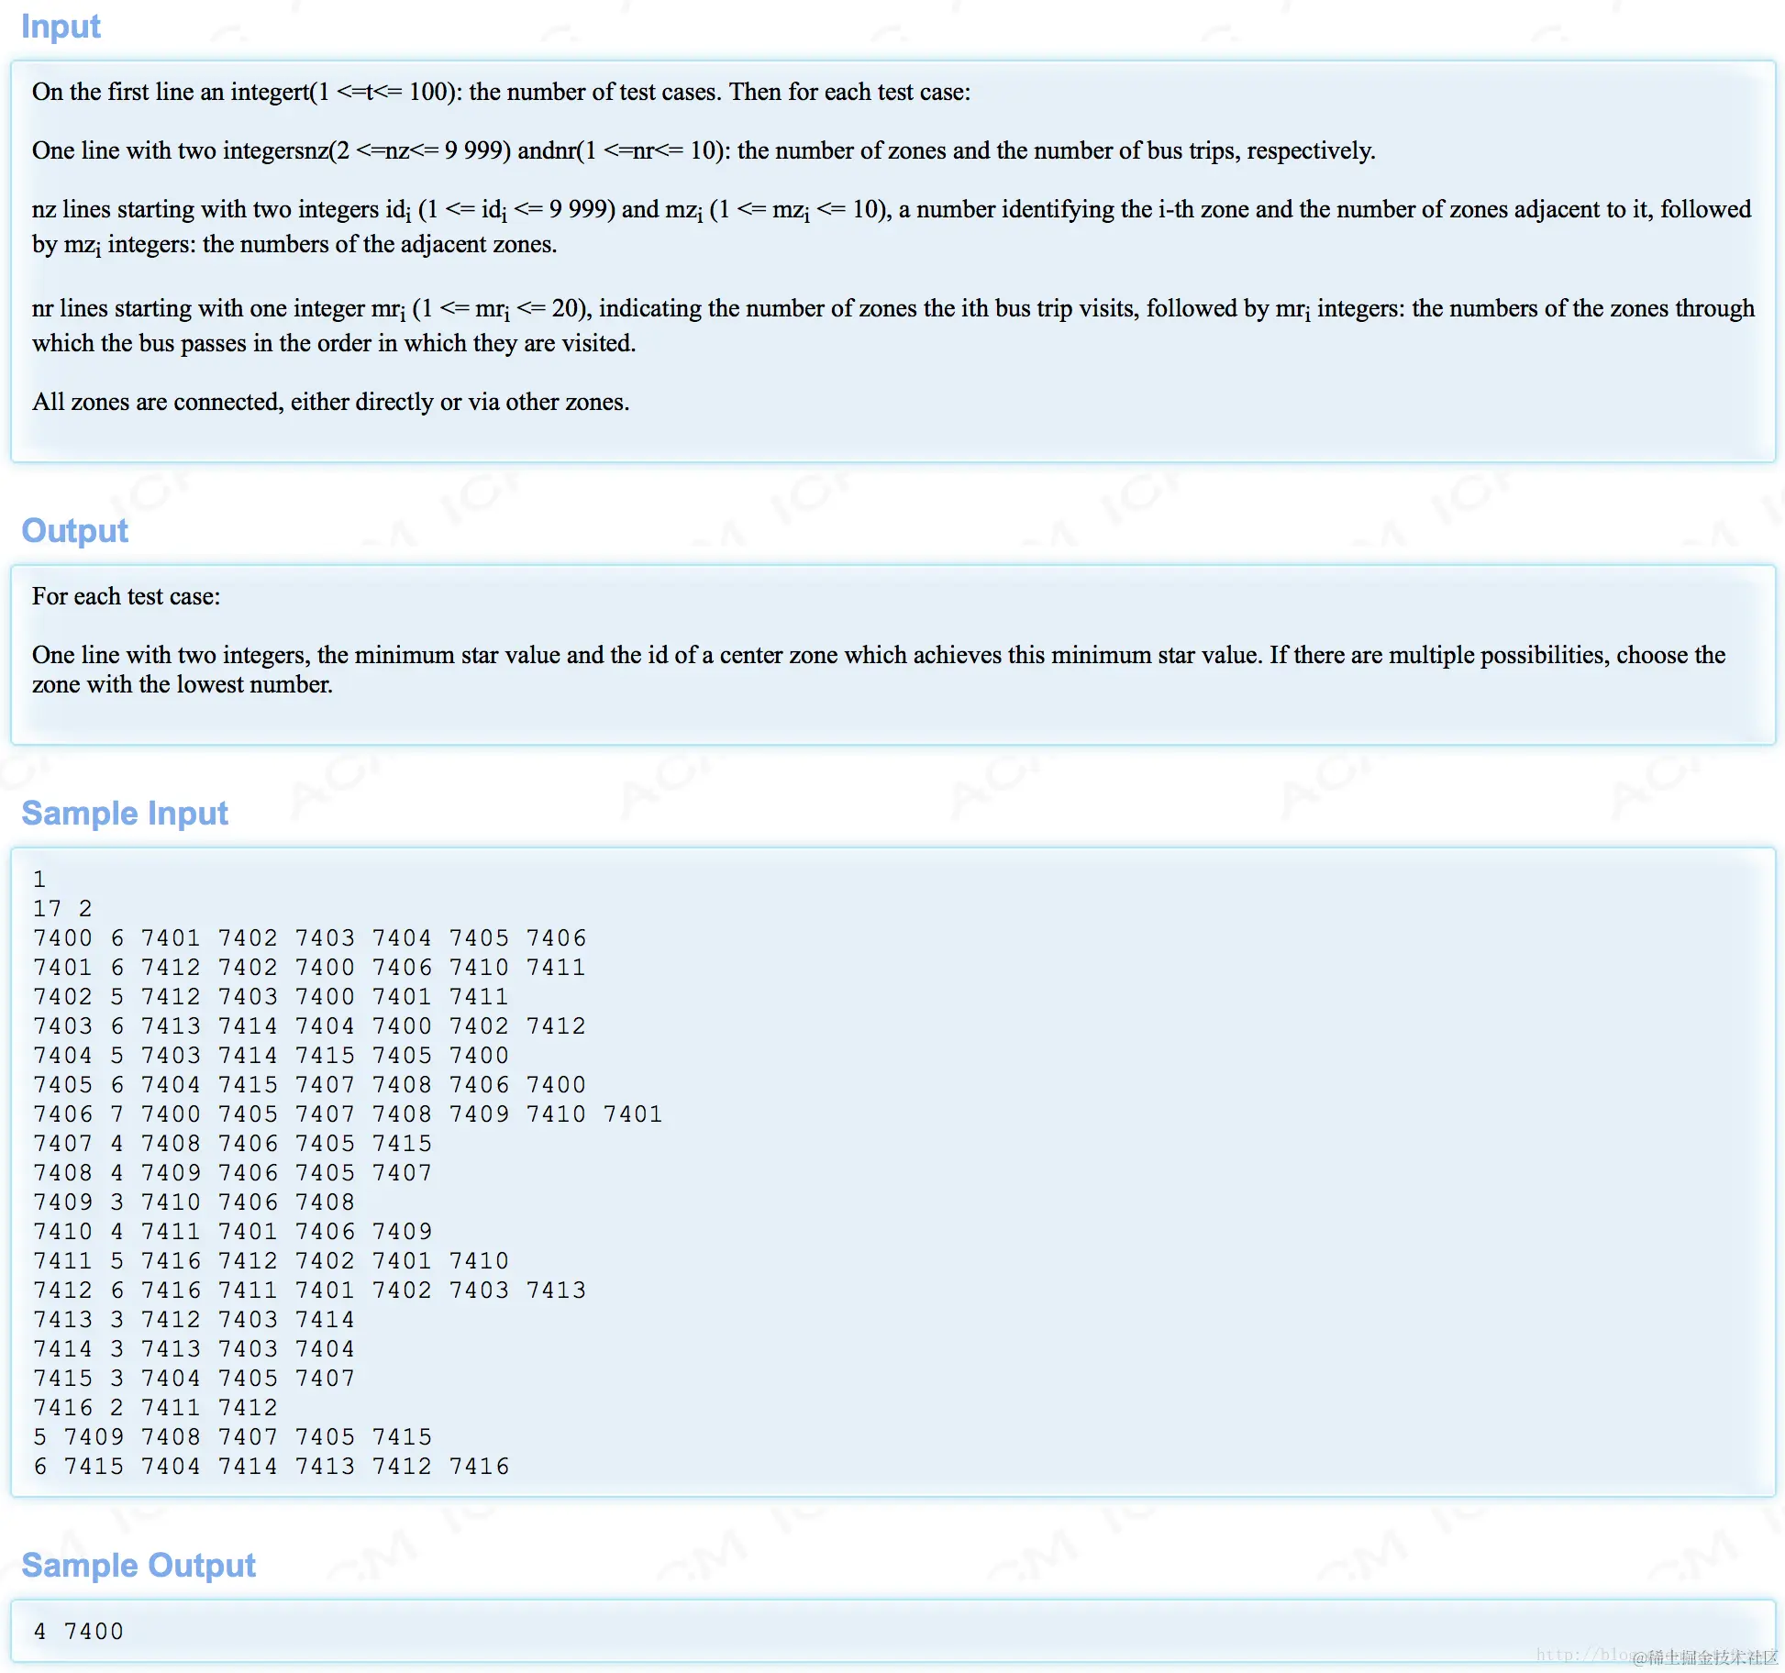Click the Sample Output heading
This screenshot has height=1673, width=1785.
139,1566
